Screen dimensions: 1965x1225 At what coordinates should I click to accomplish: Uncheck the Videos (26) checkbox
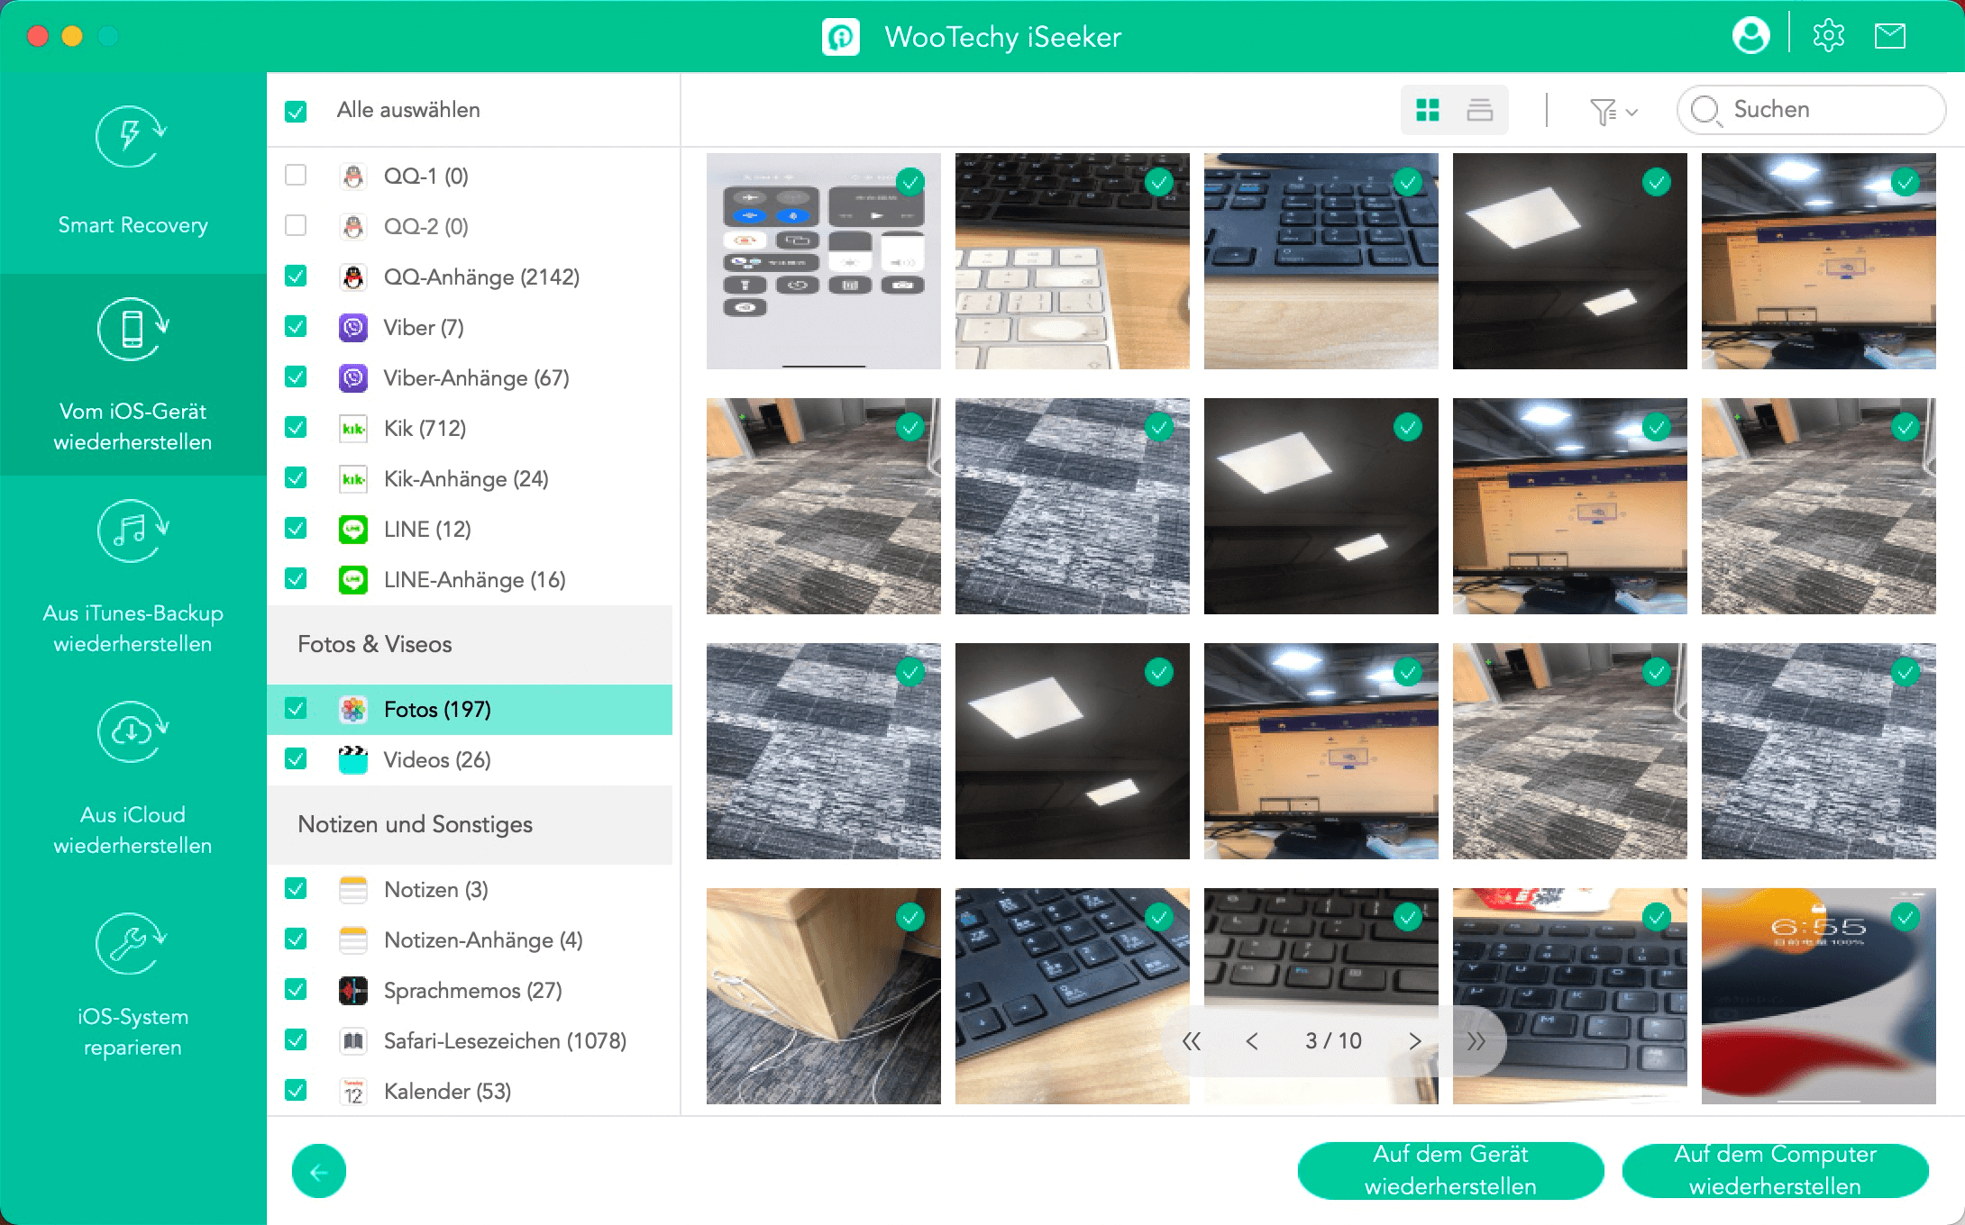296,759
